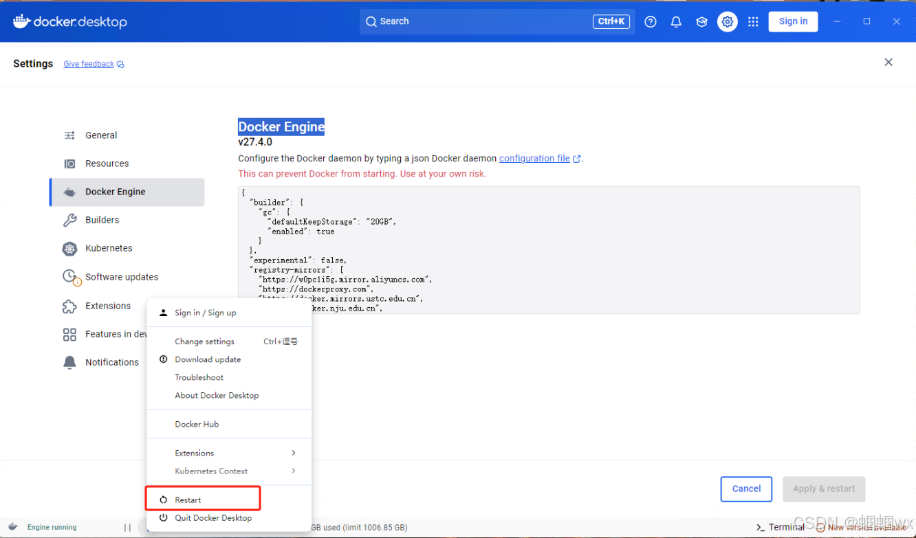Close the Settings panel with X

pyautogui.click(x=888, y=63)
